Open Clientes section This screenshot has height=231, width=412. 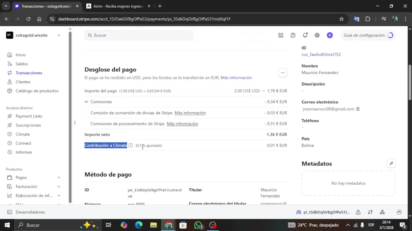pyautogui.click(x=23, y=82)
